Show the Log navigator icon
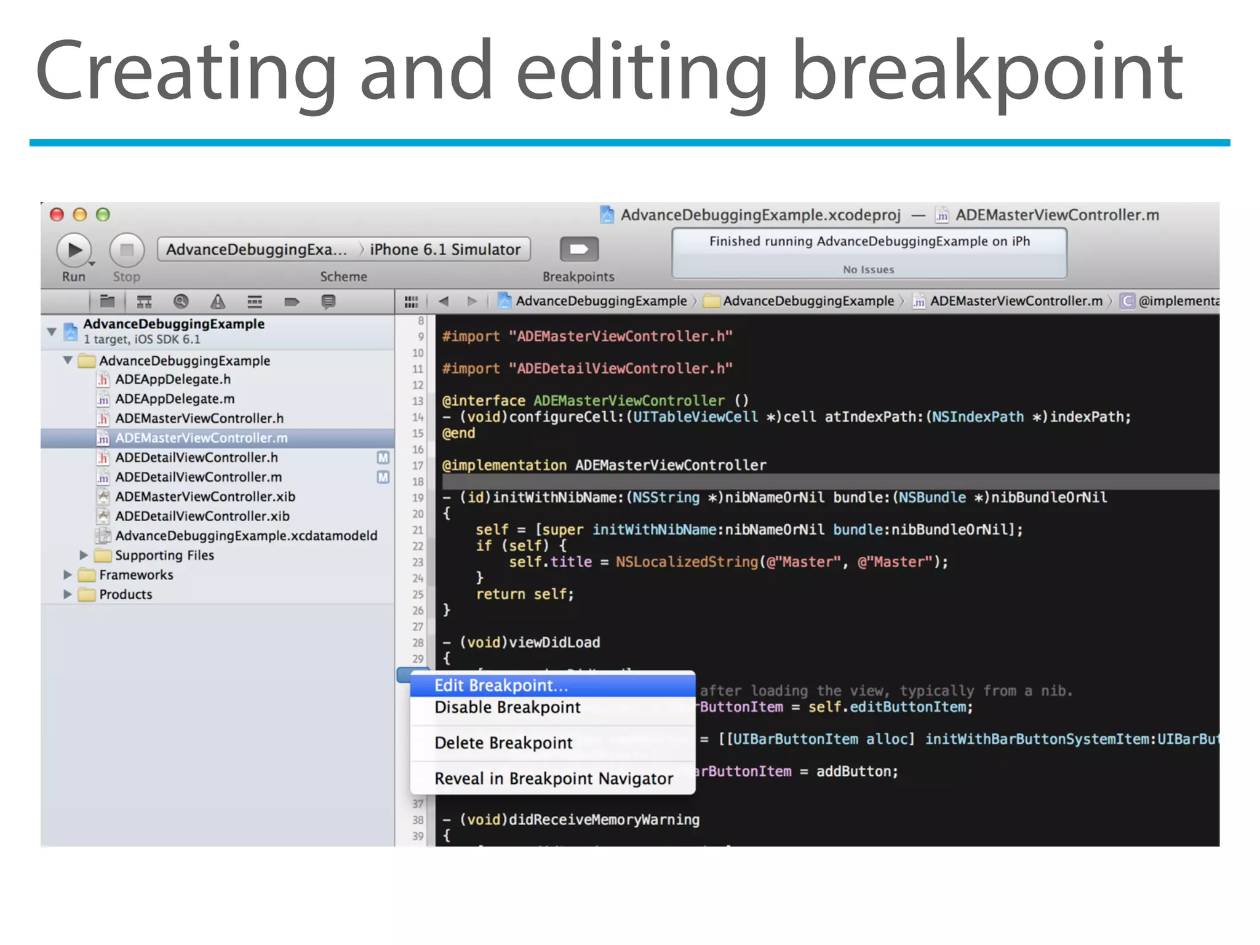1260x945 pixels. pos(329,301)
